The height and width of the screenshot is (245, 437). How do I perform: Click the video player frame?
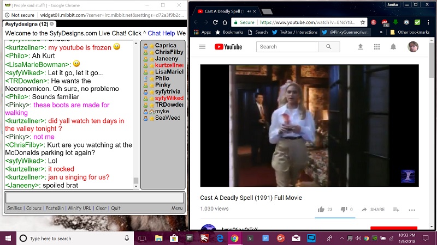click(x=309, y=125)
